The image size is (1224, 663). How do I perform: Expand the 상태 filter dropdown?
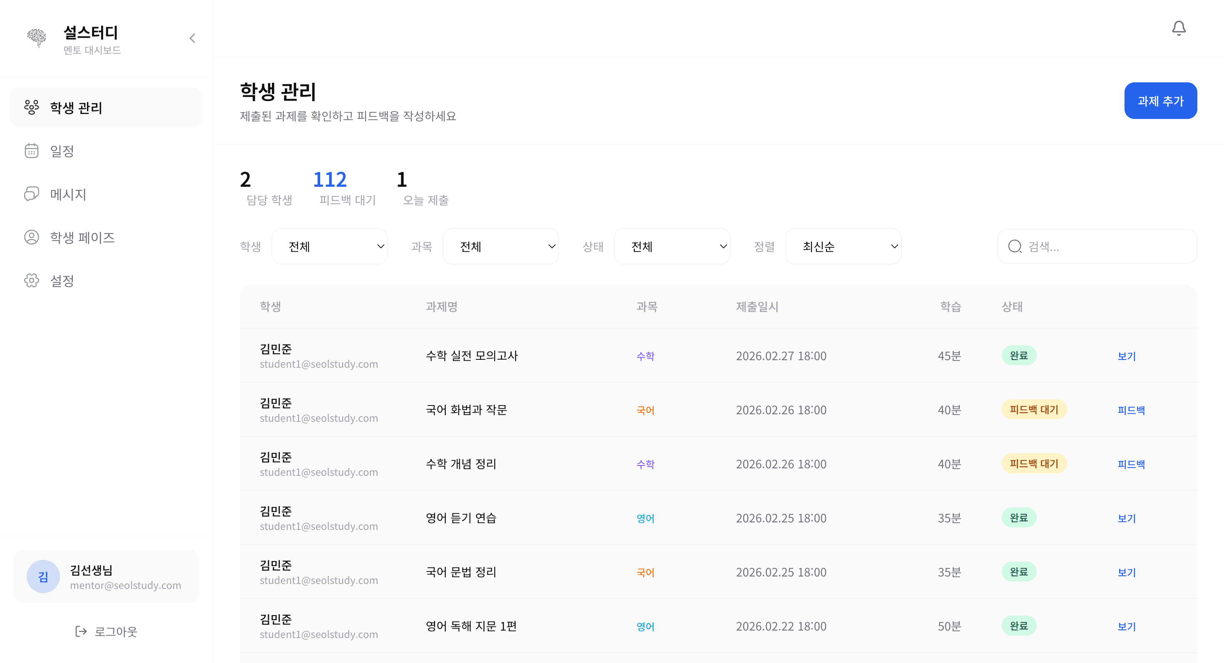coord(672,246)
